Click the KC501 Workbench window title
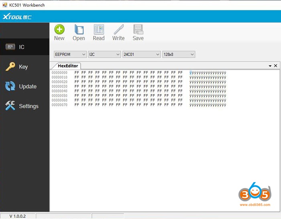 pyautogui.click(x=27, y=5)
